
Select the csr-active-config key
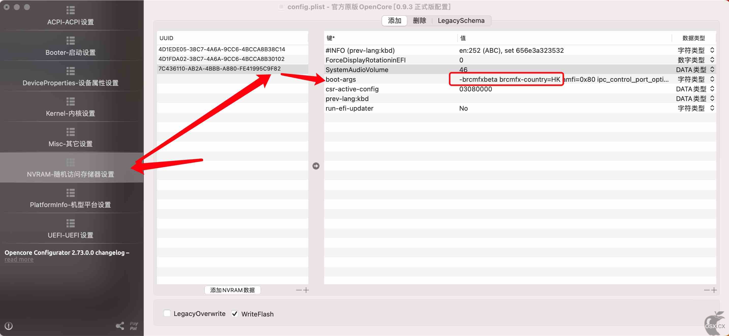352,89
